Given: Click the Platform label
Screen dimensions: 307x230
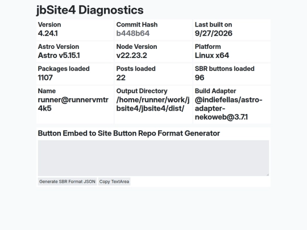Looking at the screenshot, I should click(208, 47).
